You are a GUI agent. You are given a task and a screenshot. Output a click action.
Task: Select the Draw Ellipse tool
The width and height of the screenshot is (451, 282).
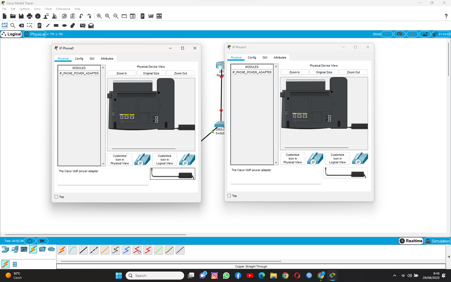pyautogui.click(x=64, y=26)
